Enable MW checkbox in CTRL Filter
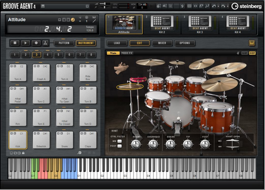 [120, 141]
